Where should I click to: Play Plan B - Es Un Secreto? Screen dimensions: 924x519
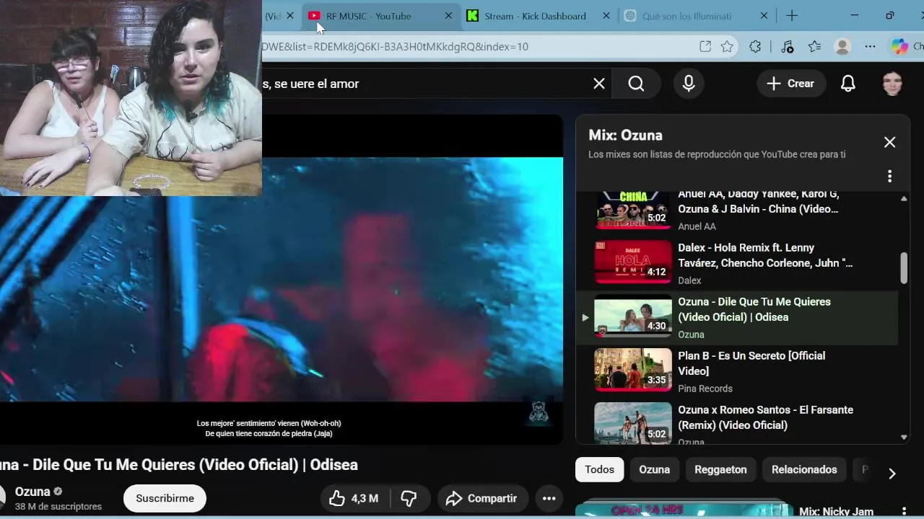tap(633, 370)
